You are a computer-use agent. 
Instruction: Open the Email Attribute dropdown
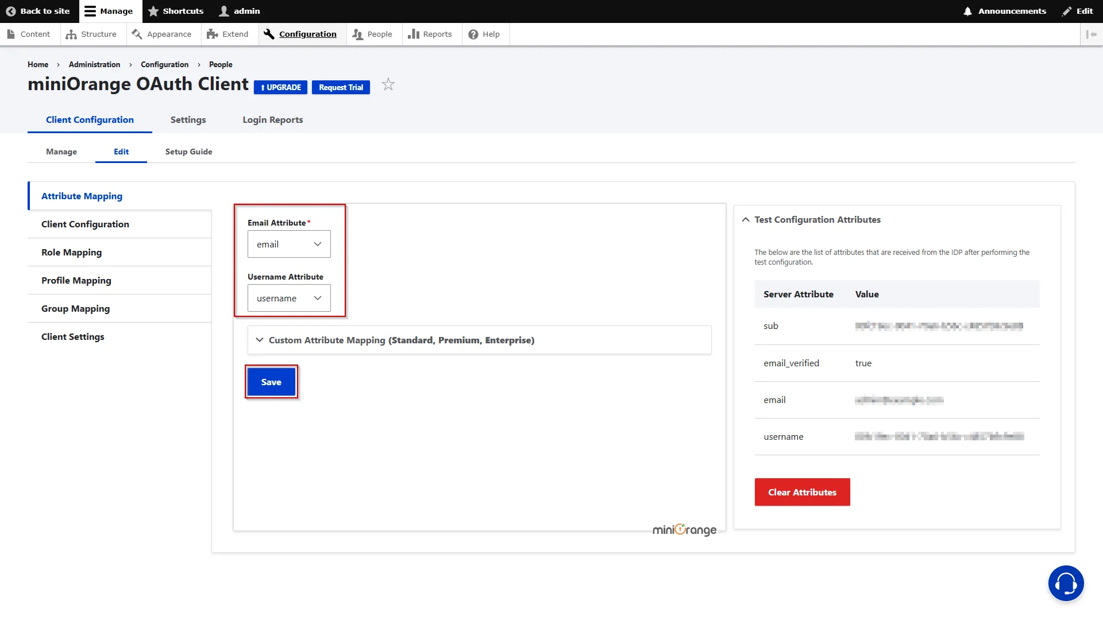(x=289, y=244)
